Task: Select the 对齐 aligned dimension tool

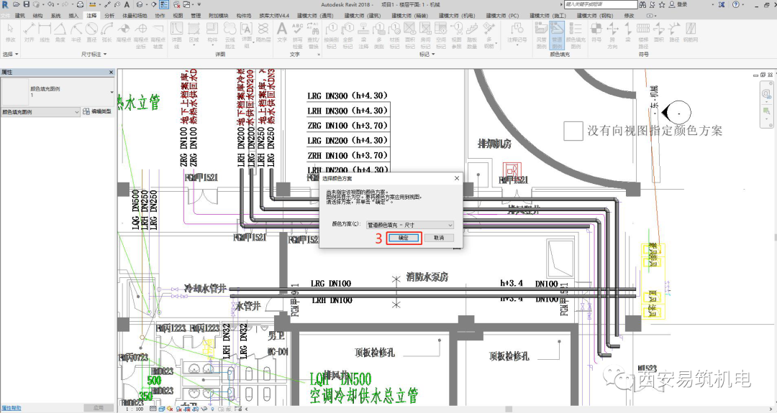Action: [x=29, y=32]
